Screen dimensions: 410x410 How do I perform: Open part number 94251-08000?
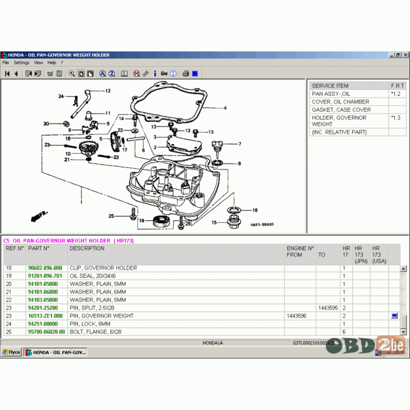(x=43, y=324)
